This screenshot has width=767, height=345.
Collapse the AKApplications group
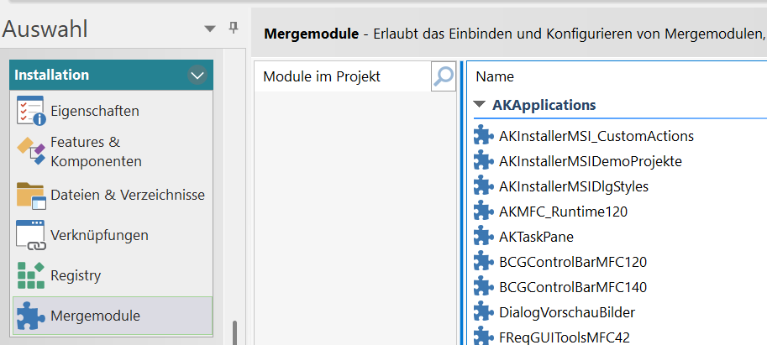480,106
